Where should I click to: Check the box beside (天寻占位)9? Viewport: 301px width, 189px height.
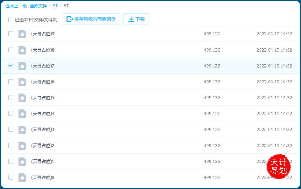pos(11,34)
